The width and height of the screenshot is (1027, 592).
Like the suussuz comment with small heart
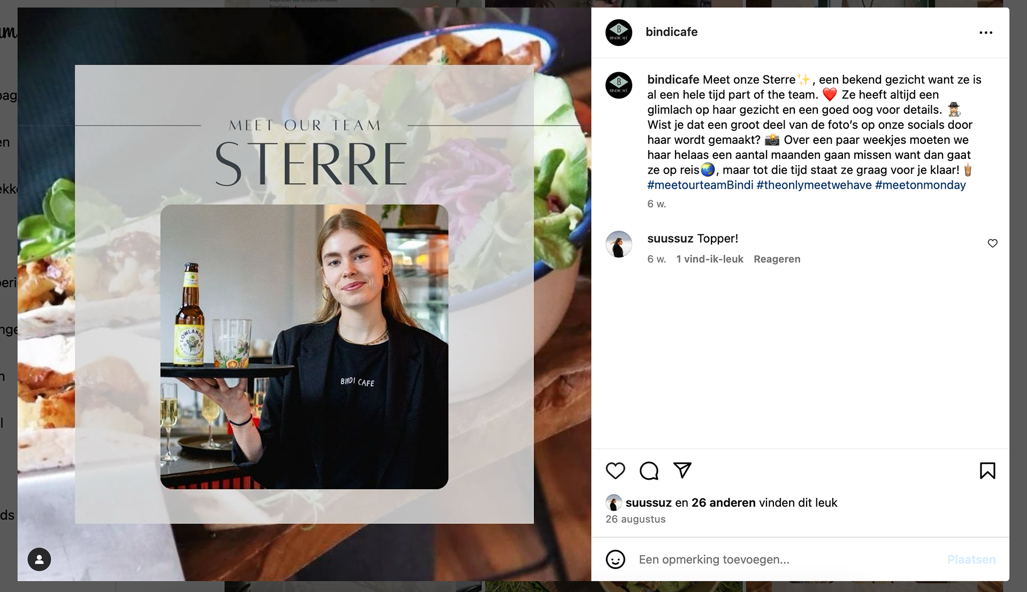[993, 243]
